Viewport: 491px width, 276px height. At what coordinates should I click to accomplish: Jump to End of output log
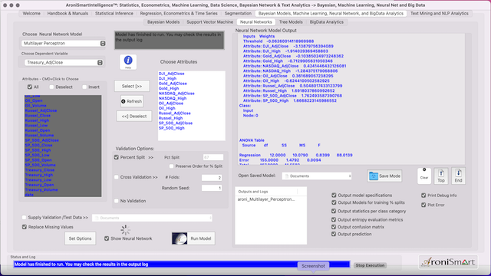click(459, 176)
